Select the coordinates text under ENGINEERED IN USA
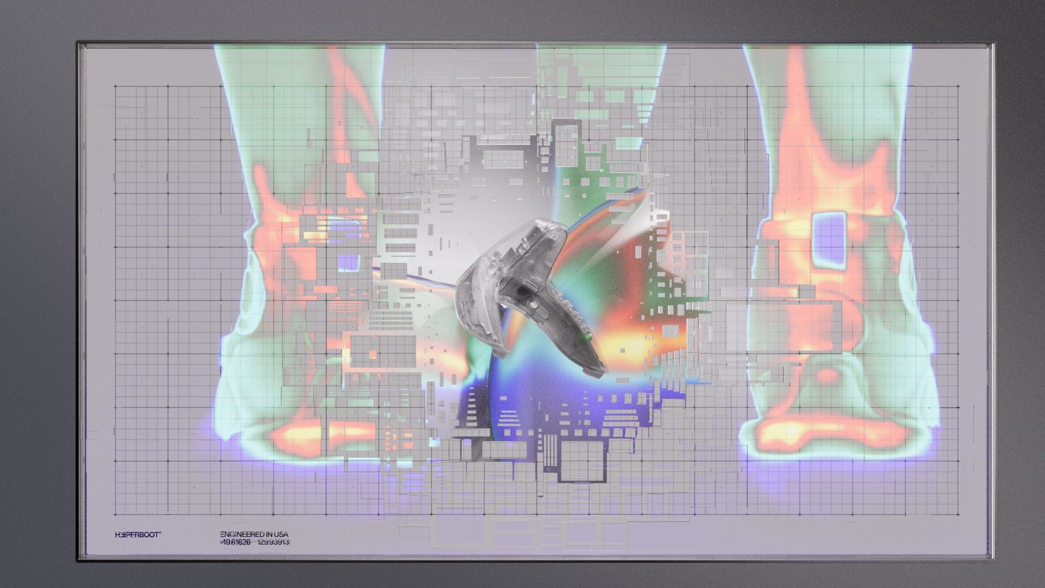The image size is (1045, 588). tap(255, 542)
